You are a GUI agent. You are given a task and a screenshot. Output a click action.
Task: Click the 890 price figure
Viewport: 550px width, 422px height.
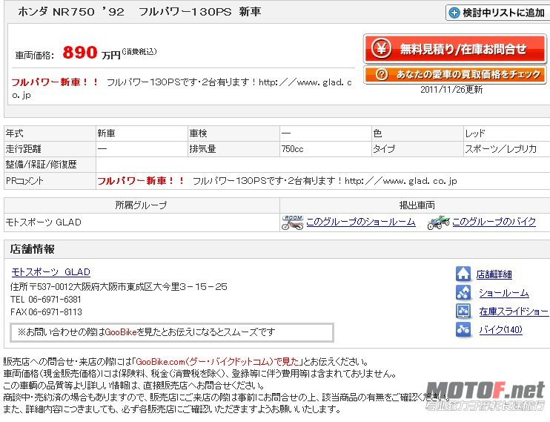click(80, 53)
